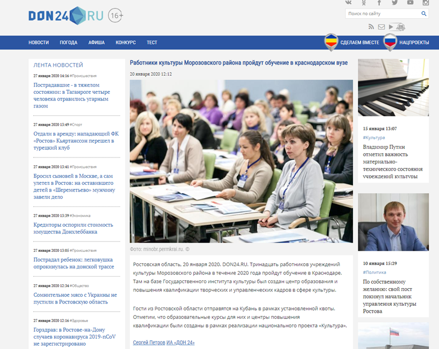The height and width of the screenshot is (349, 439).
Task: Click the paragraph about Кубань quota
Action: [240, 317]
